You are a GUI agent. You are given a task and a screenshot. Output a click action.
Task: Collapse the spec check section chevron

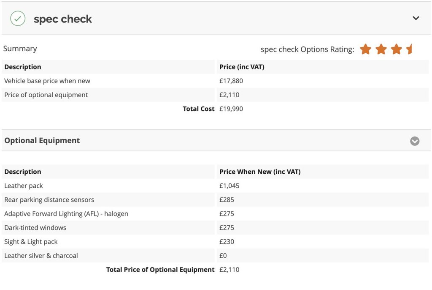coord(416,18)
